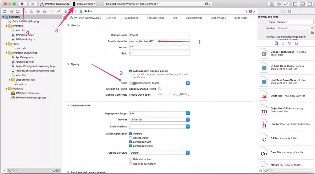The width and height of the screenshot is (315, 174).
Task: Enable Upside Down orientation
Action: (x=131, y=138)
